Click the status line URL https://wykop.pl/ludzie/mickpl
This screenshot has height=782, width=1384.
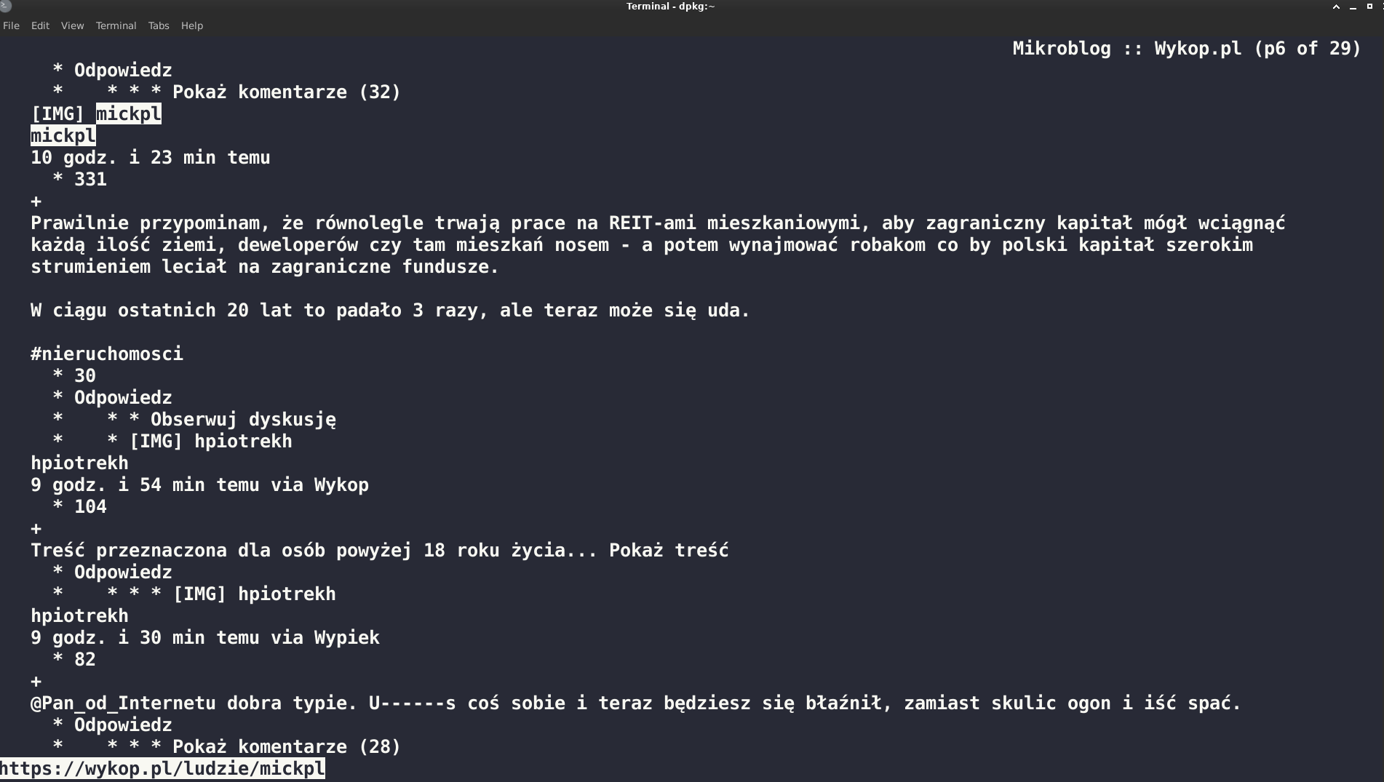pos(162,769)
